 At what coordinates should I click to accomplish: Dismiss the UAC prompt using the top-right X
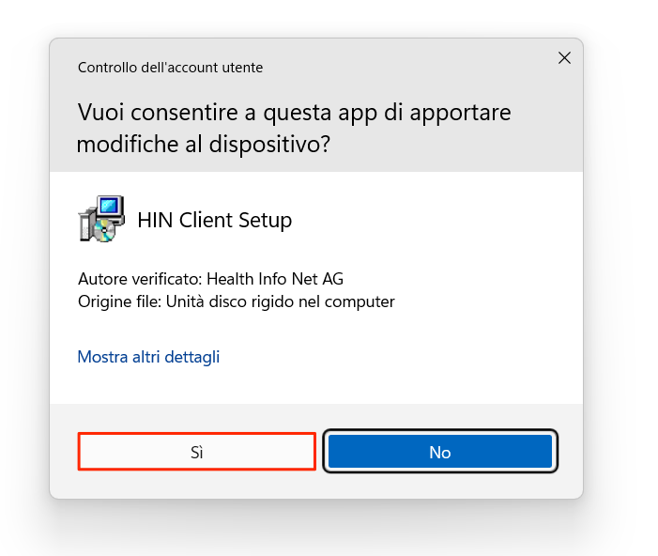564,58
